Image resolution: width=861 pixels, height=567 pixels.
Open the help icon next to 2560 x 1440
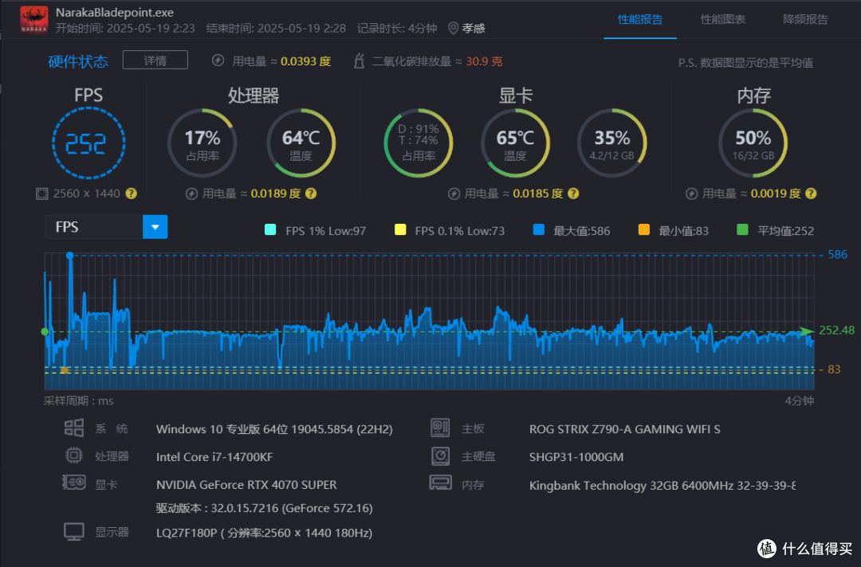point(132,194)
